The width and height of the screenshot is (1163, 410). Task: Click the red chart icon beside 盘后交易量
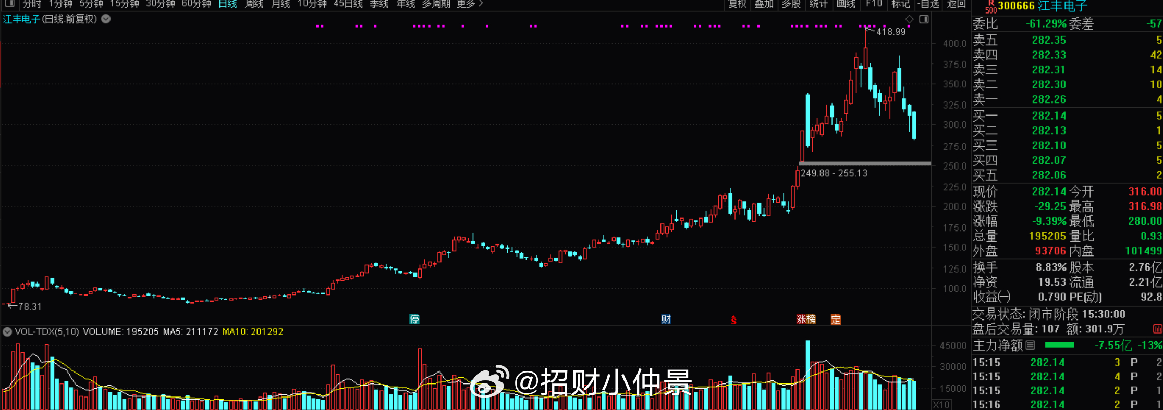(1157, 329)
